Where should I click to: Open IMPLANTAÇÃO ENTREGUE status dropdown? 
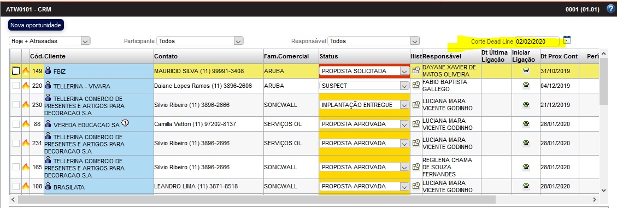[x=365, y=105]
